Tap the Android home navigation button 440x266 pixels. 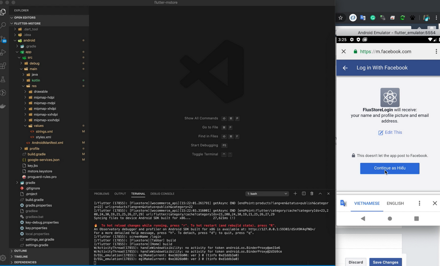[x=390, y=219]
